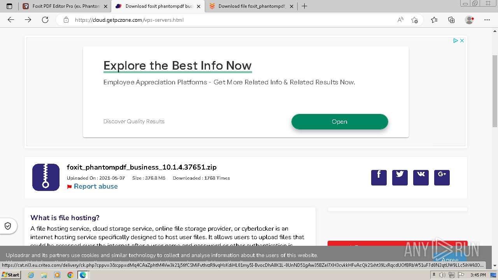Close the Download foxit phantompdf business tab
498x280 pixels.
point(198,6)
